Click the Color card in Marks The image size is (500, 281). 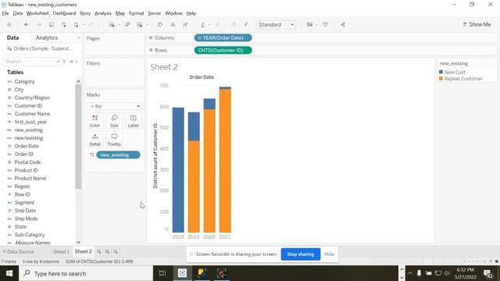click(x=95, y=121)
